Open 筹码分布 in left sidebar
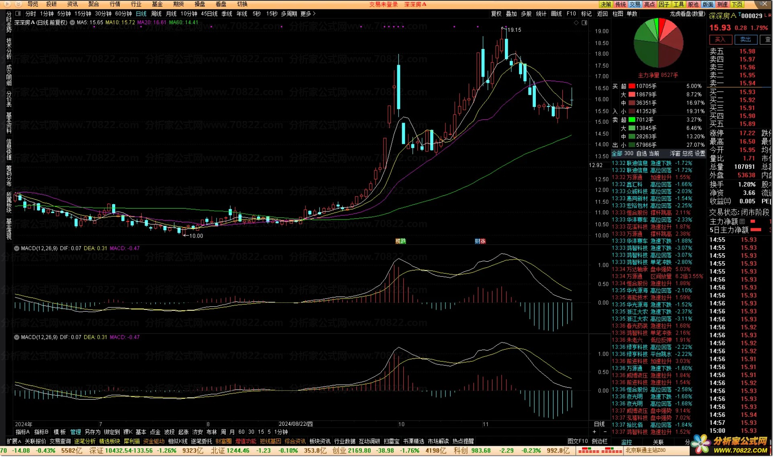 9,176
